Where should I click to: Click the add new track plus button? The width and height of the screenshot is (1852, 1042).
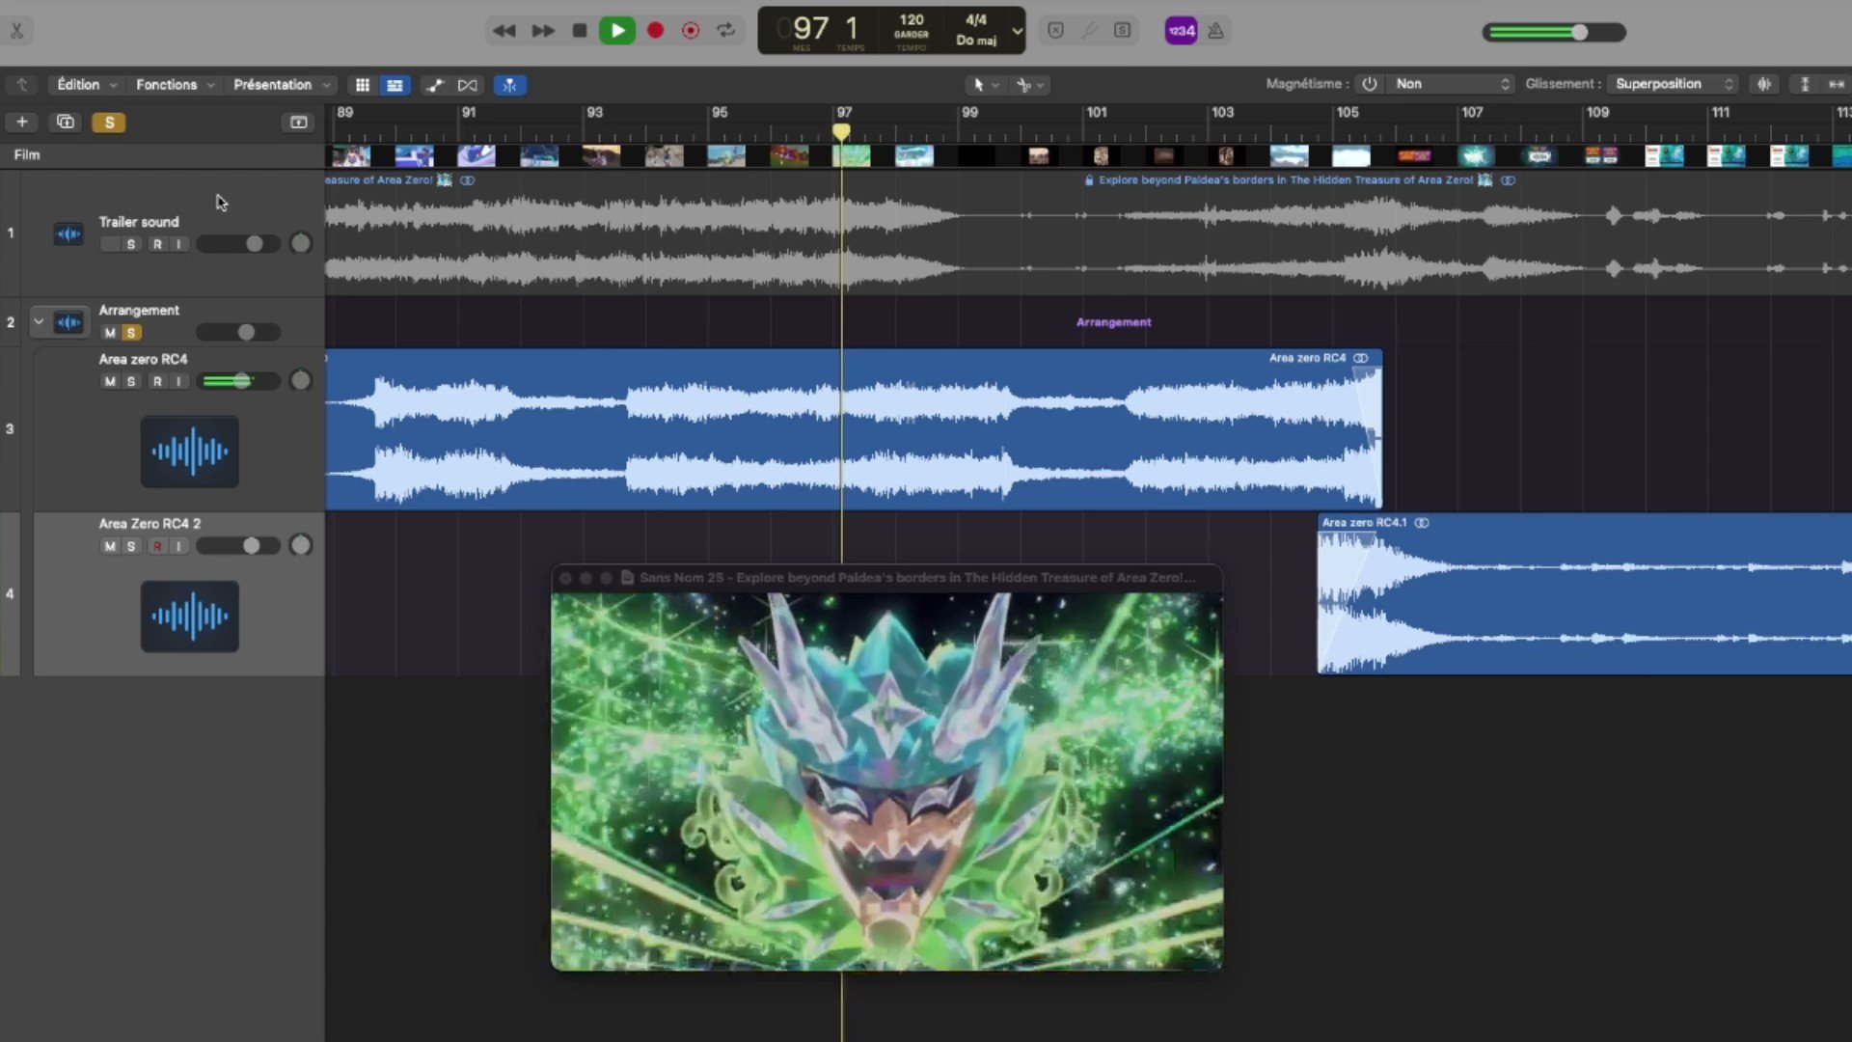(21, 122)
